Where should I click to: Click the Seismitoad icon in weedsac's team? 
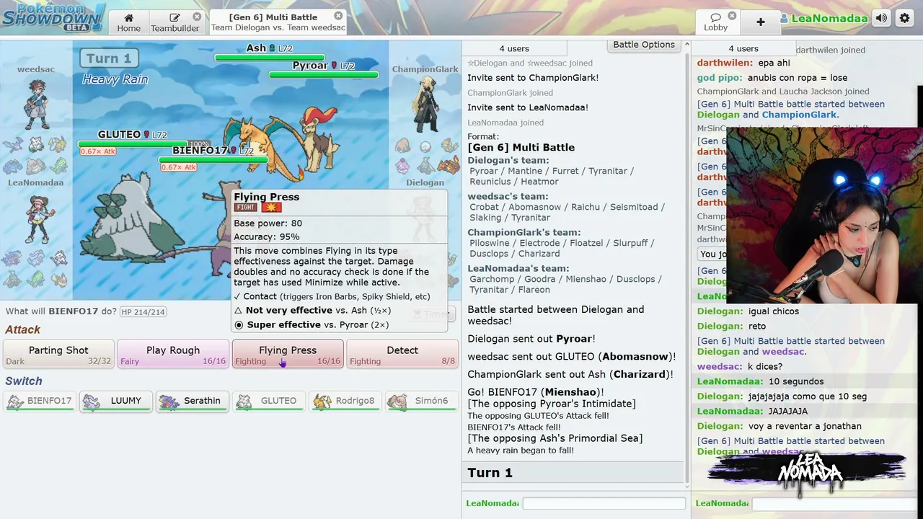tap(13, 167)
